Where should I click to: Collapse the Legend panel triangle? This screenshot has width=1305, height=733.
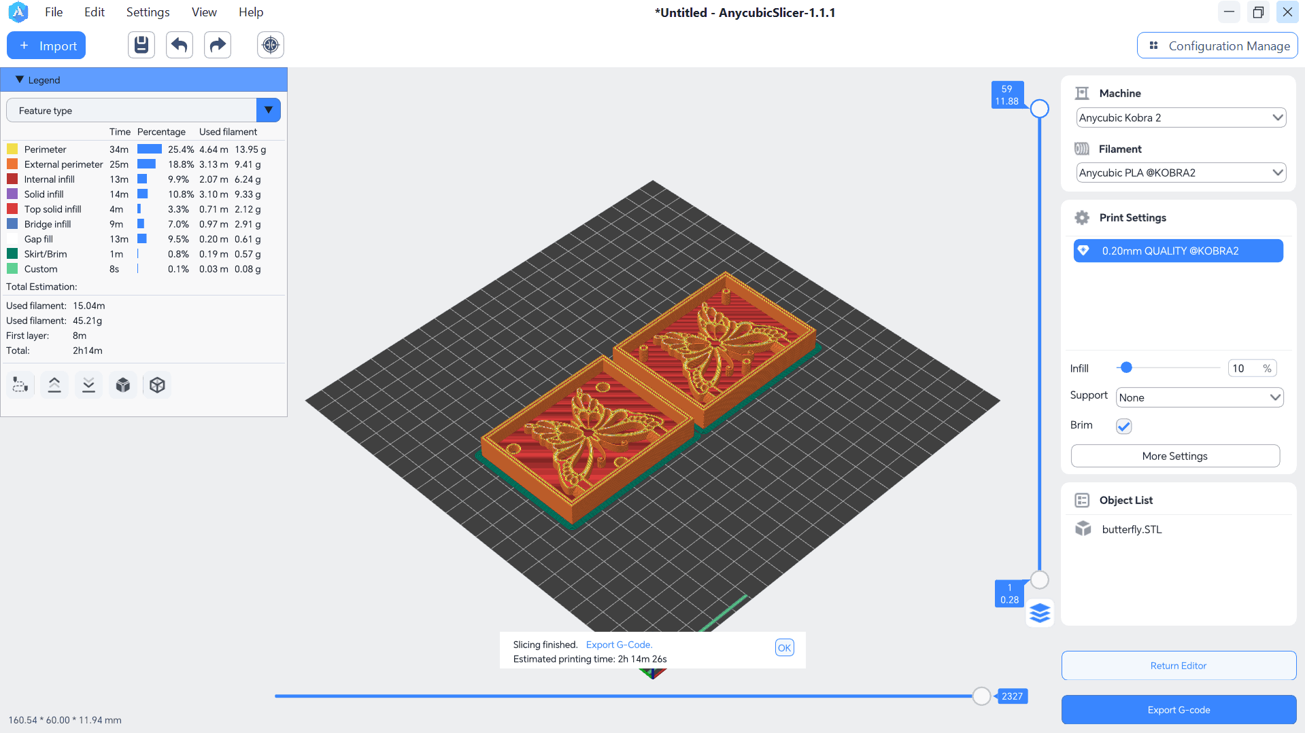point(20,79)
